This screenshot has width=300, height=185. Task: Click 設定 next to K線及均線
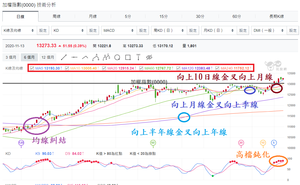click(43, 30)
